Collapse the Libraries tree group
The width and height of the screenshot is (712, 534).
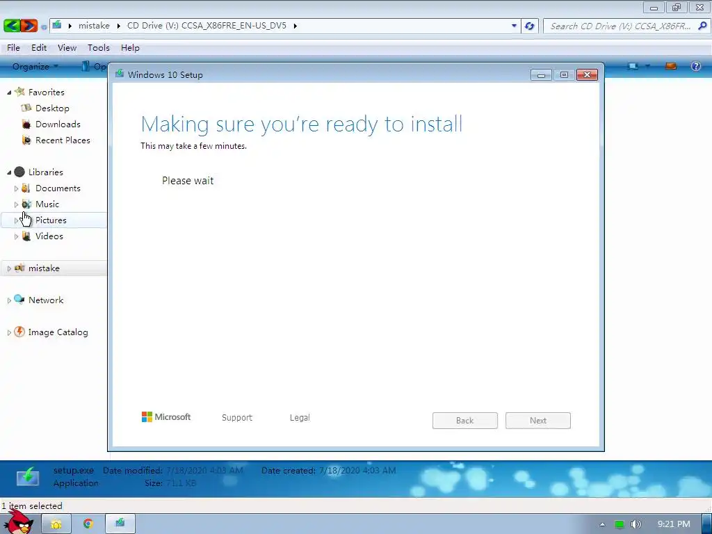tap(9, 172)
